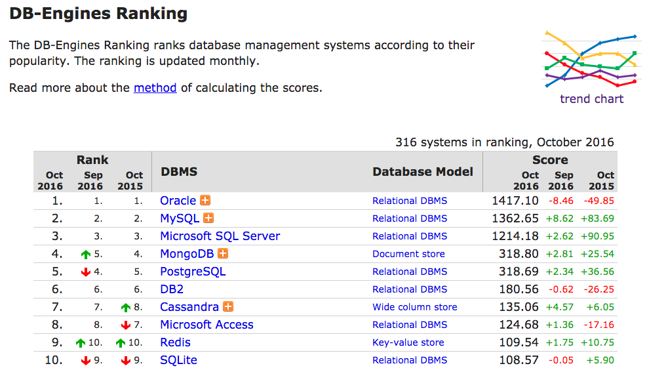Click the Rank column group header
647x370 pixels.
point(92,160)
